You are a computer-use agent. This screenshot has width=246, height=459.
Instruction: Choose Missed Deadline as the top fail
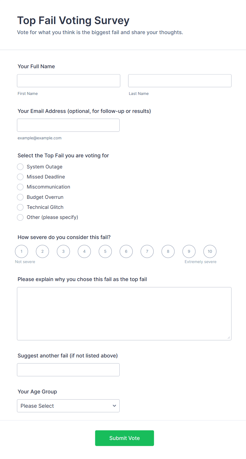tap(20, 177)
